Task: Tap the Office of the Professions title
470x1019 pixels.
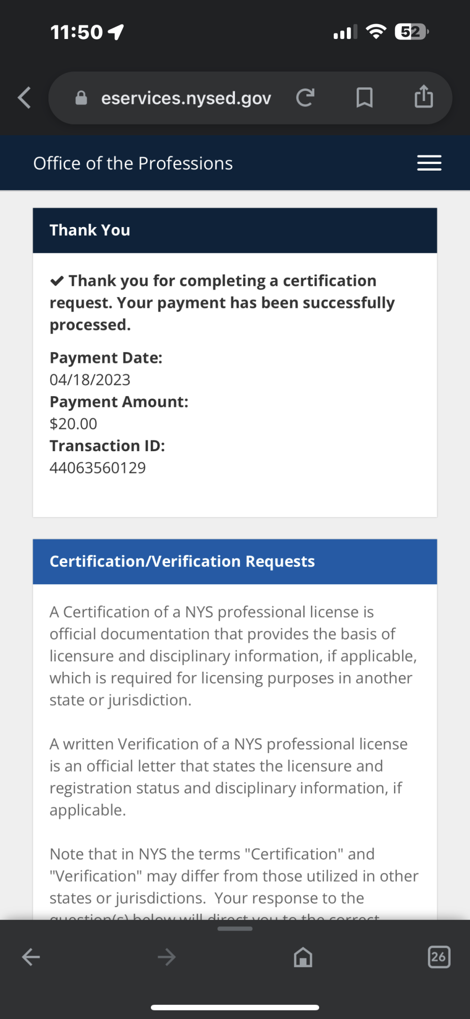Action: tap(133, 163)
